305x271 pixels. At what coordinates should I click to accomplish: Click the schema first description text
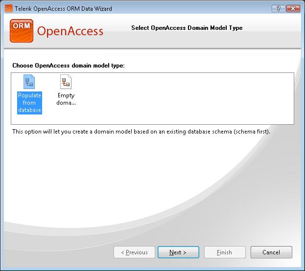pos(141,132)
